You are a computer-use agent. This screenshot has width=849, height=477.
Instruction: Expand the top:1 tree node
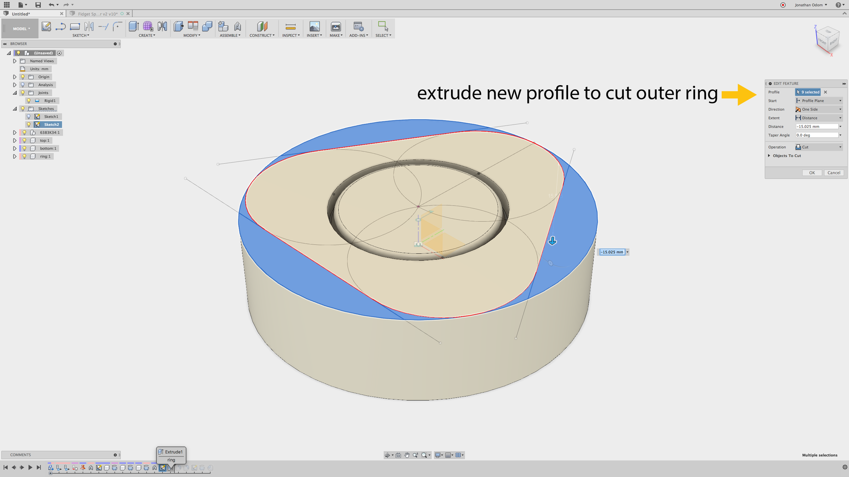(x=15, y=140)
